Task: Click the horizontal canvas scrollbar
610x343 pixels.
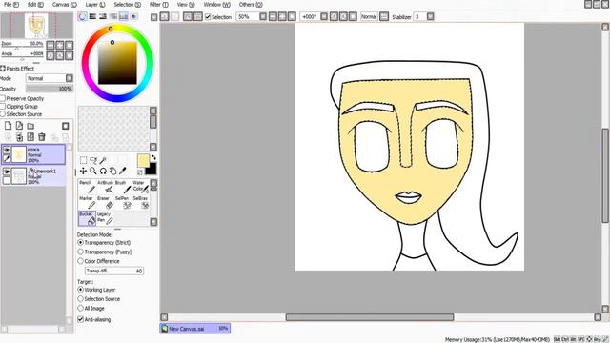Action: (x=370, y=317)
